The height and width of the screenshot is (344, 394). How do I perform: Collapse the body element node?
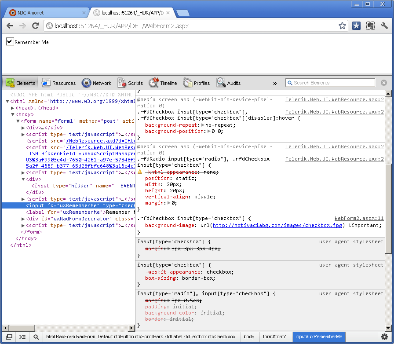click(13, 114)
